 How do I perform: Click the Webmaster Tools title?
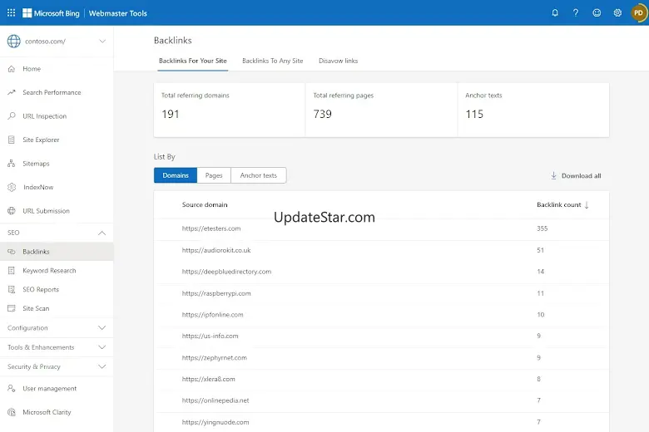118,13
